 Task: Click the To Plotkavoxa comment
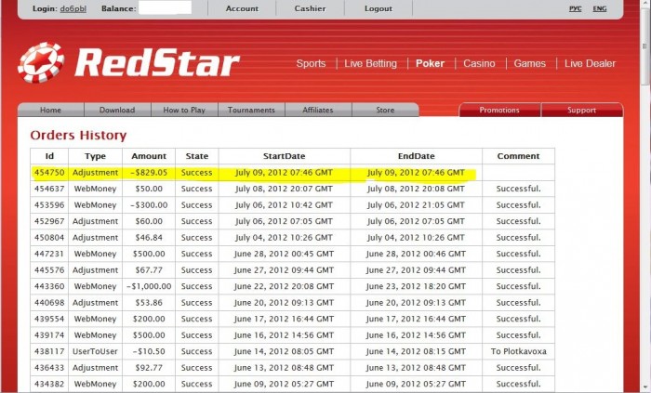[518, 351]
